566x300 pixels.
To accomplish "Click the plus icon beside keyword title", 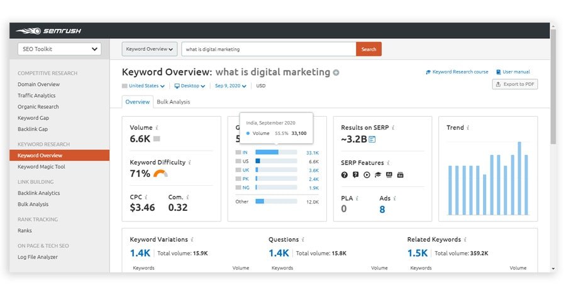I will (336, 73).
